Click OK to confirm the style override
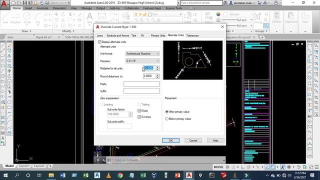This screenshot has height=180, width=320. pyautogui.click(x=171, y=140)
